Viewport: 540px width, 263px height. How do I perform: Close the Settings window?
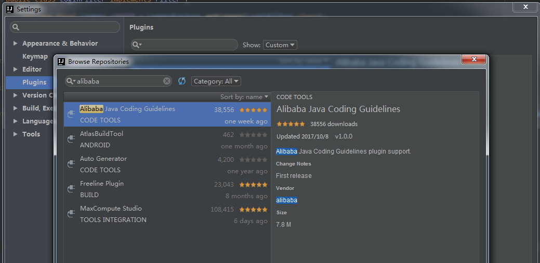[x=525, y=7]
